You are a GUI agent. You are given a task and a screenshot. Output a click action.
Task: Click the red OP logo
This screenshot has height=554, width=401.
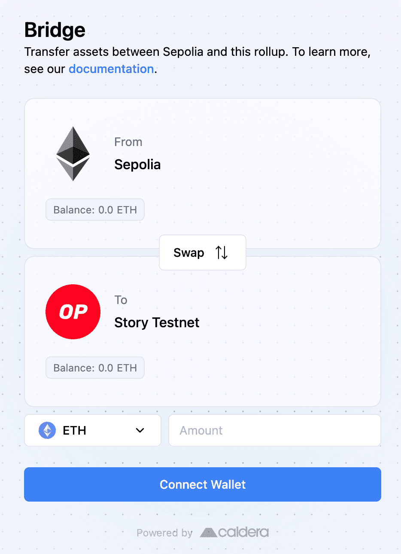click(x=73, y=312)
